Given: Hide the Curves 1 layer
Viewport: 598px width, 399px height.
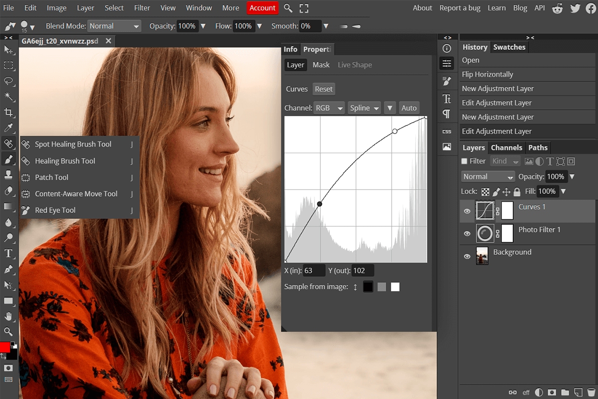Looking at the screenshot, I should pyautogui.click(x=467, y=211).
